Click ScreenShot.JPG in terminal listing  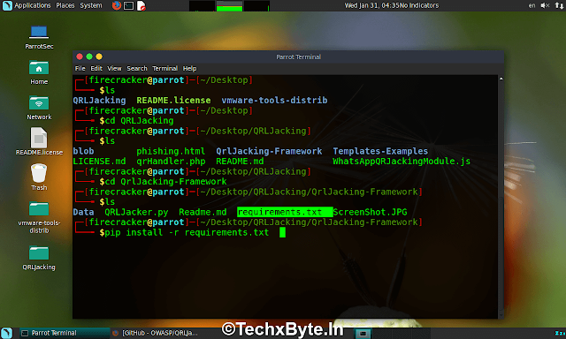point(370,212)
